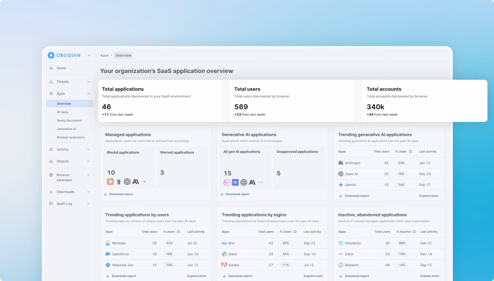Expand the Objects section chevron
This screenshot has width=494, height=281.
(x=88, y=161)
